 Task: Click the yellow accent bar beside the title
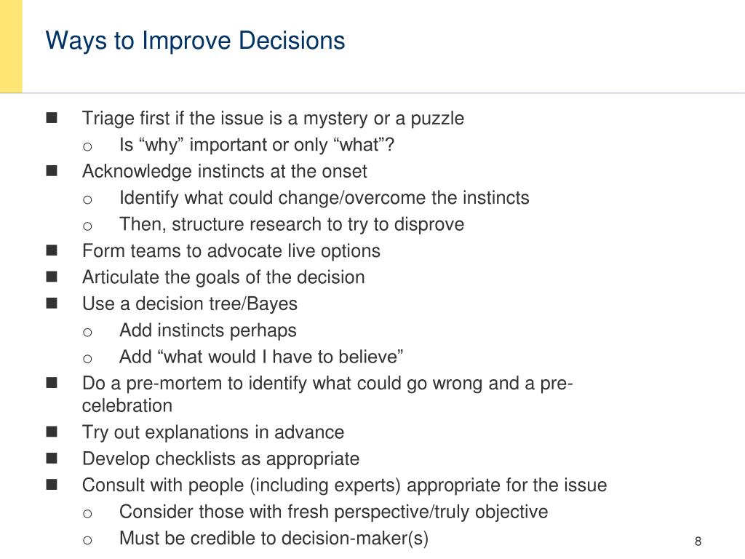[11, 46]
